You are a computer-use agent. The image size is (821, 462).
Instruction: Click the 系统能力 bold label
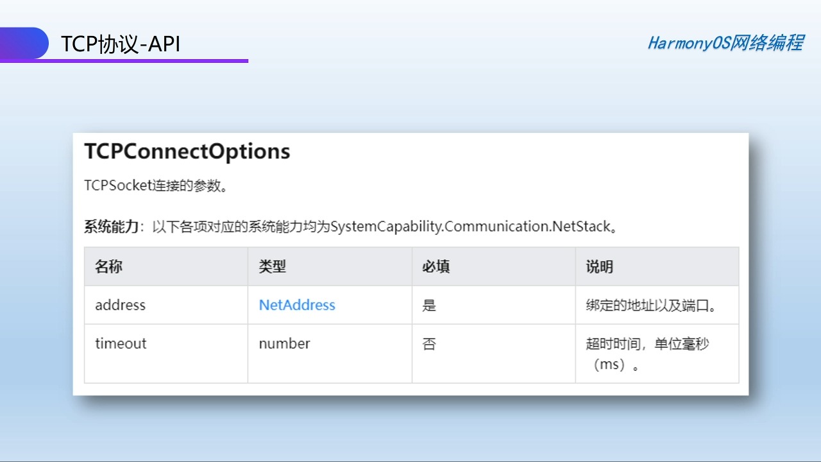[x=111, y=227]
